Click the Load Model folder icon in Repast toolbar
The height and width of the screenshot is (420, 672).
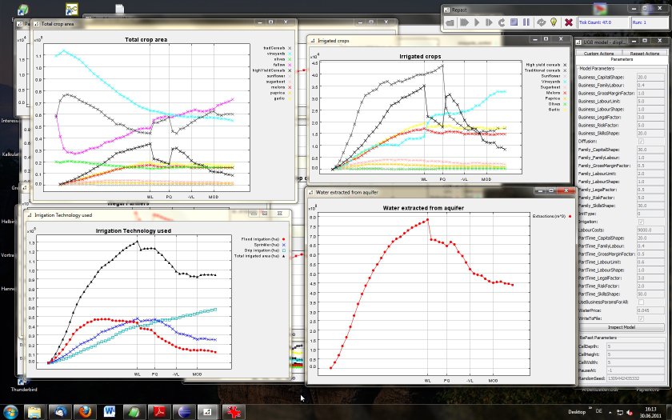451,22
